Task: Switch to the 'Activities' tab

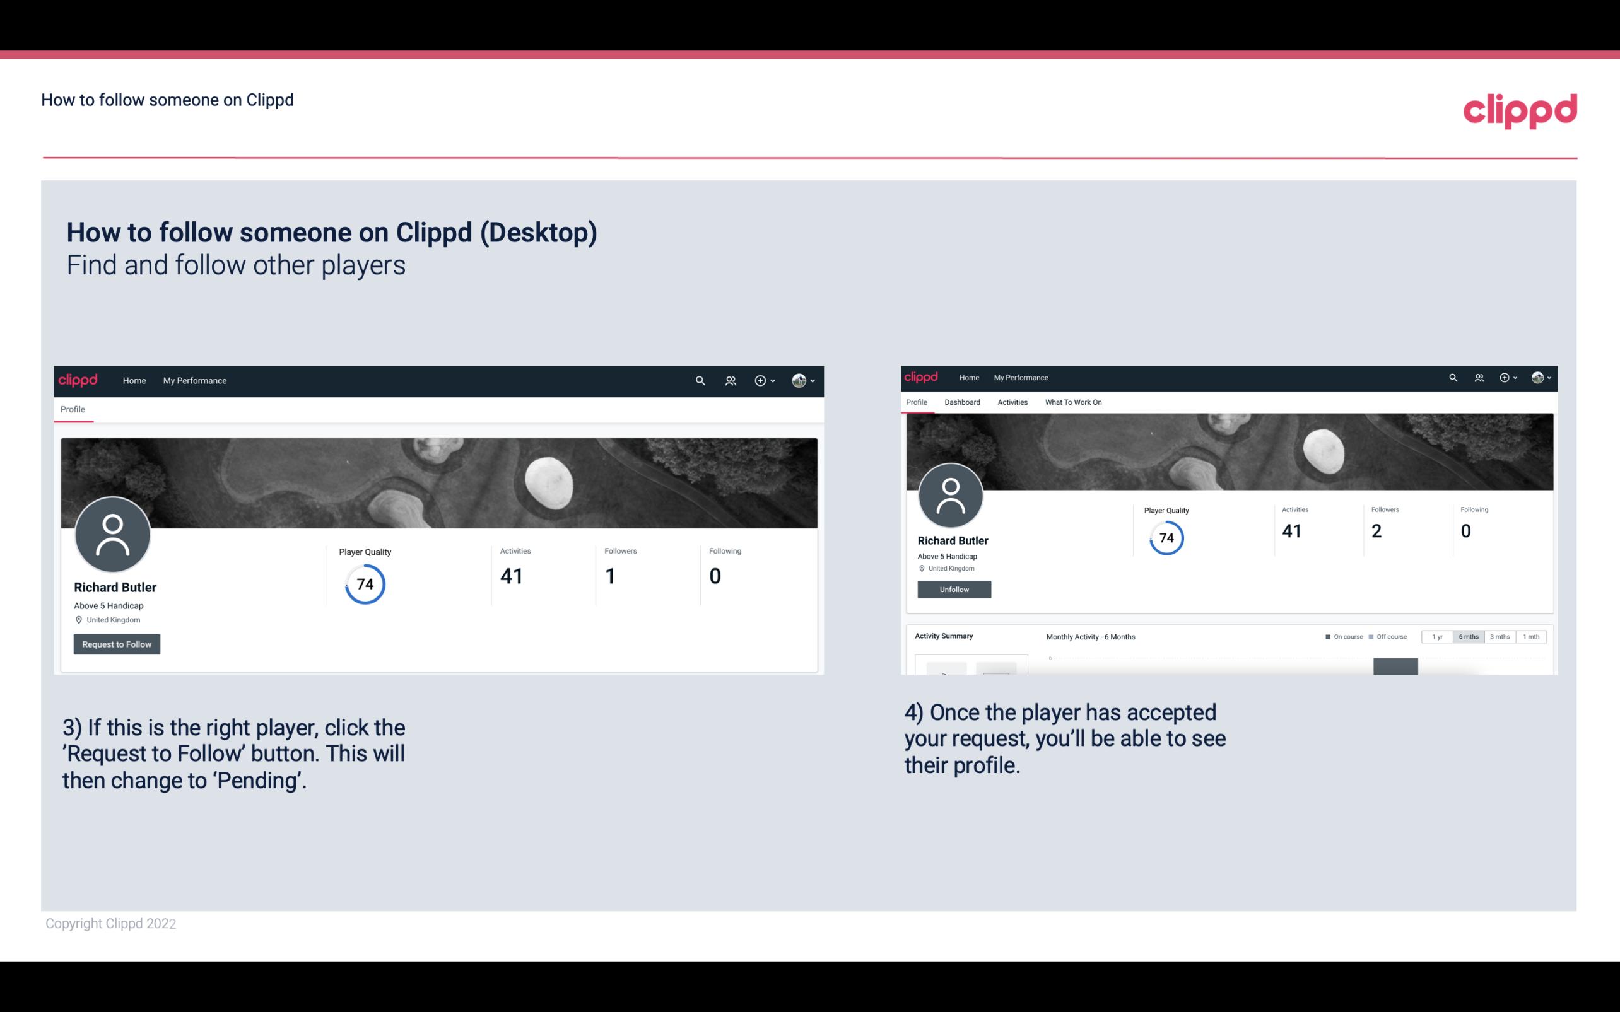Action: pyautogui.click(x=1011, y=402)
